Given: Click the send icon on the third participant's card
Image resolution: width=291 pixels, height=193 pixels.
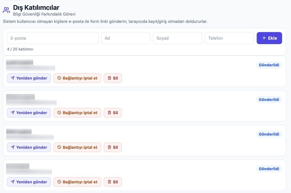Looking at the screenshot, I should [x=13, y=147].
